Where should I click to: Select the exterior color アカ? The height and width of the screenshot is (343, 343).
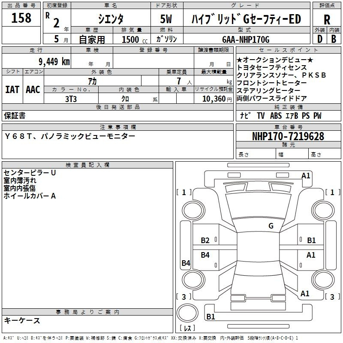[92, 81]
